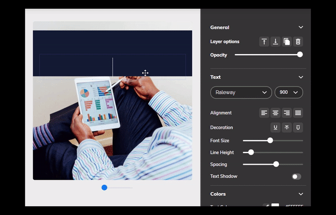Viewport: 336px width, 215px height.
Task: Delete the layer with trash icon
Action: click(x=298, y=41)
